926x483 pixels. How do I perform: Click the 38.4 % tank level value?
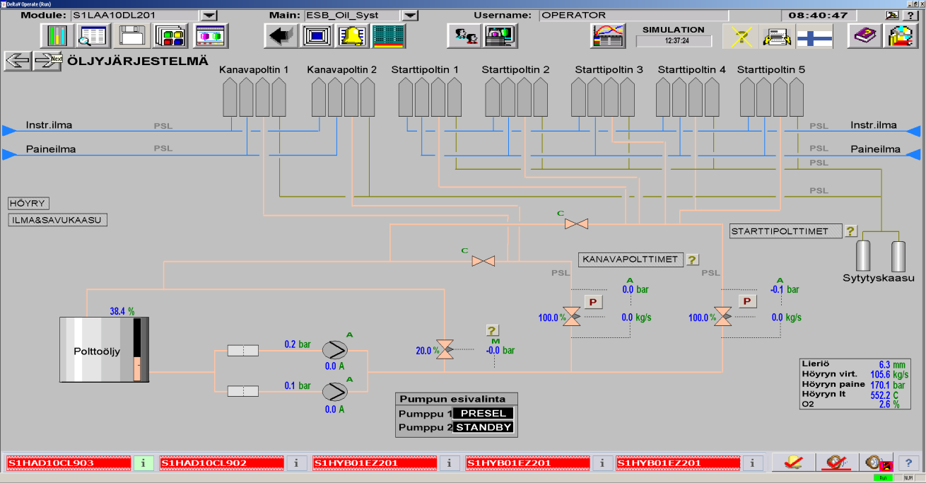pos(122,311)
